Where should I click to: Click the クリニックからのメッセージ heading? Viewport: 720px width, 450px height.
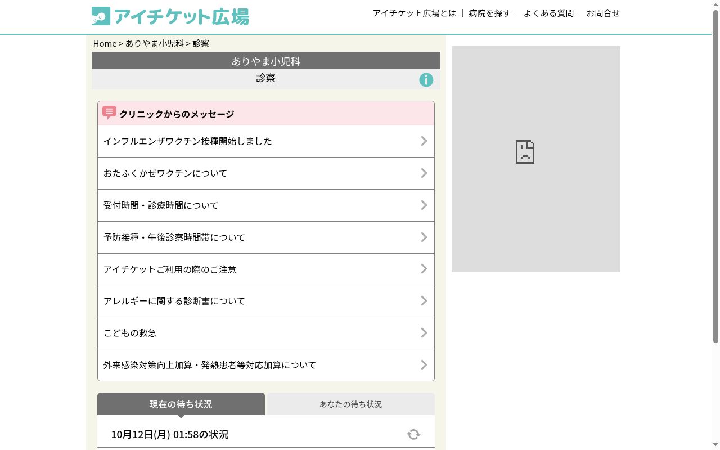[177, 114]
